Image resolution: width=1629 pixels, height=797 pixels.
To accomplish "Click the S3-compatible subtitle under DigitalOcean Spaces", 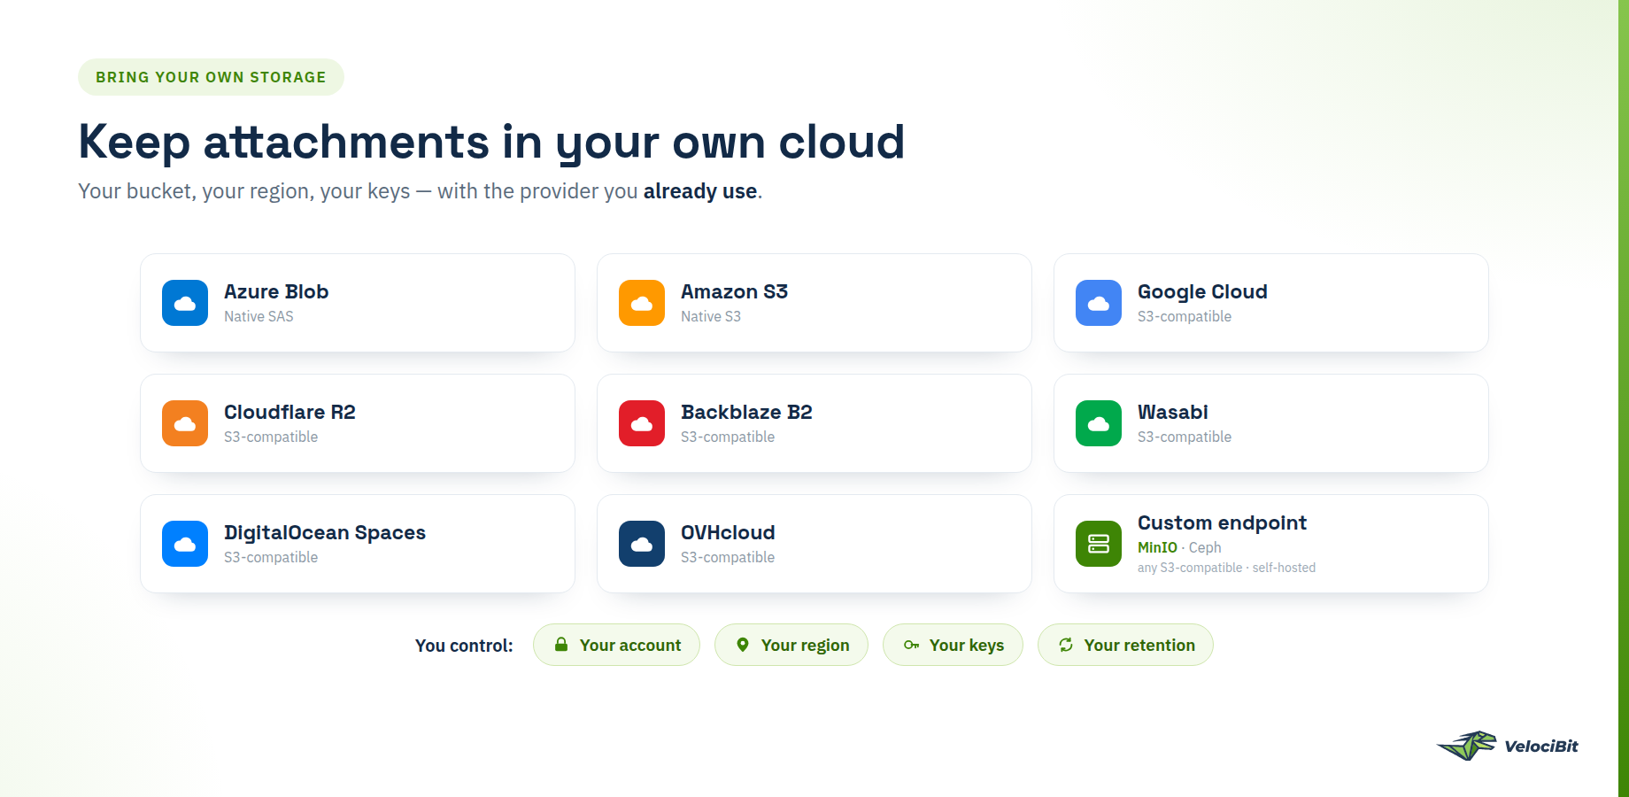I will coord(271,557).
